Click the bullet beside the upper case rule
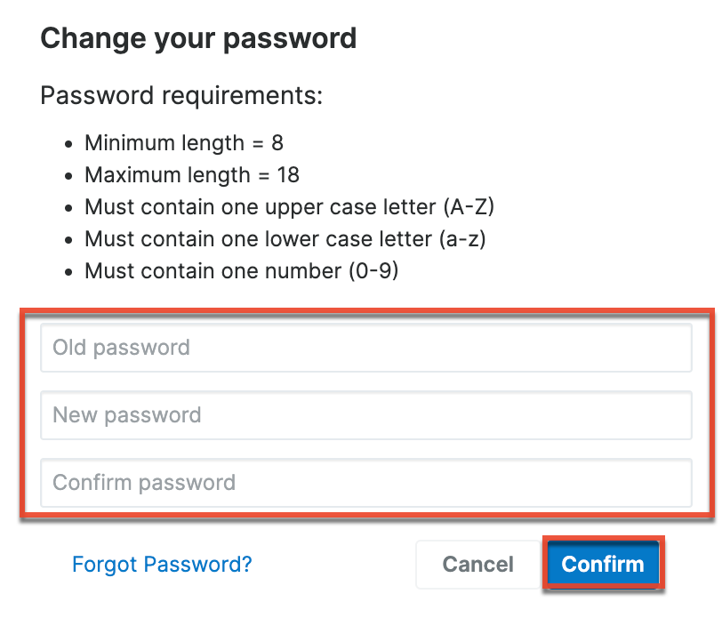722x626 pixels. pyautogui.click(x=70, y=207)
